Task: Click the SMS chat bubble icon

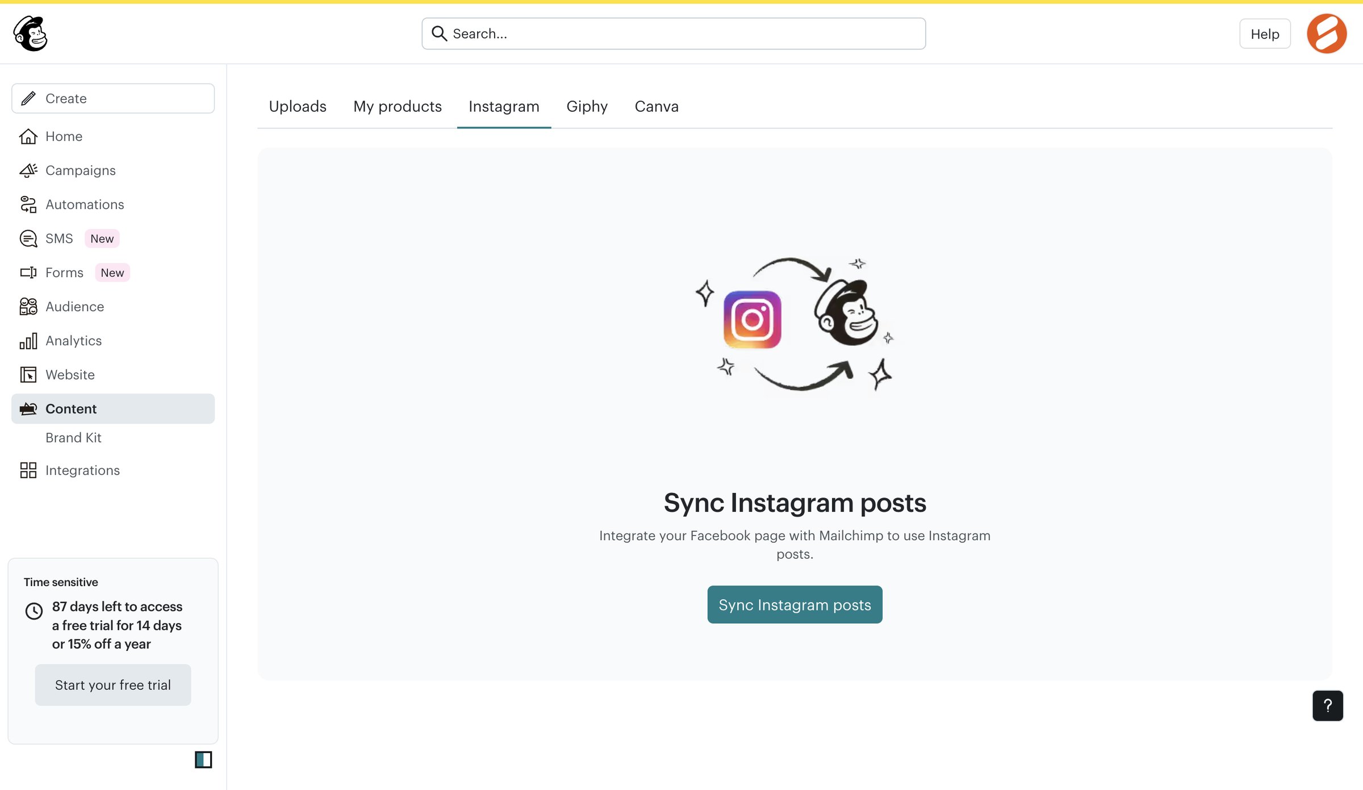Action: coord(28,239)
